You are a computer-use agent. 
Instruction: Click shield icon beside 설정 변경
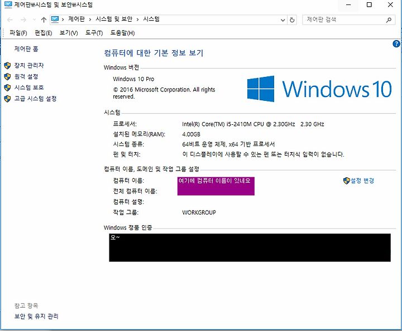tap(347, 181)
